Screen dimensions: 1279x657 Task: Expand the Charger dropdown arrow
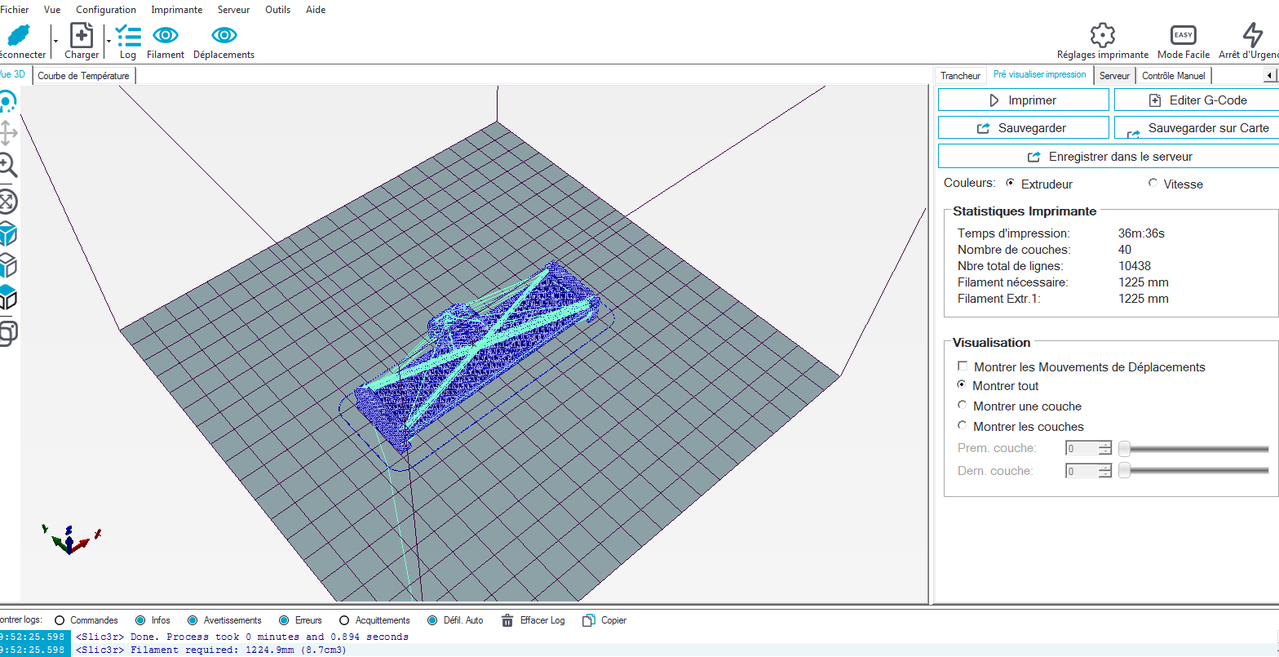pos(108,39)
